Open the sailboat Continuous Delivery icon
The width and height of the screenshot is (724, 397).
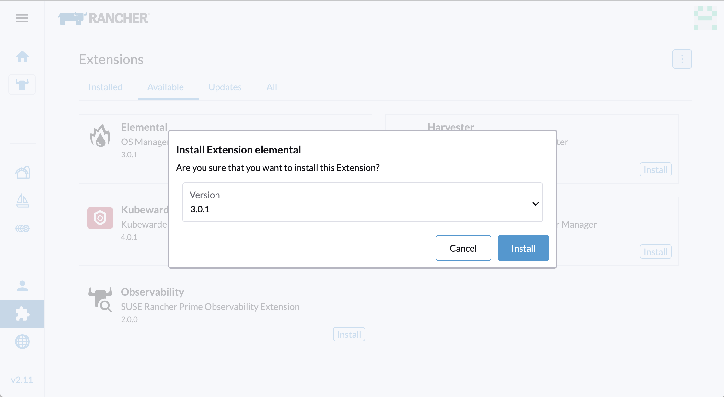point(22,200)
